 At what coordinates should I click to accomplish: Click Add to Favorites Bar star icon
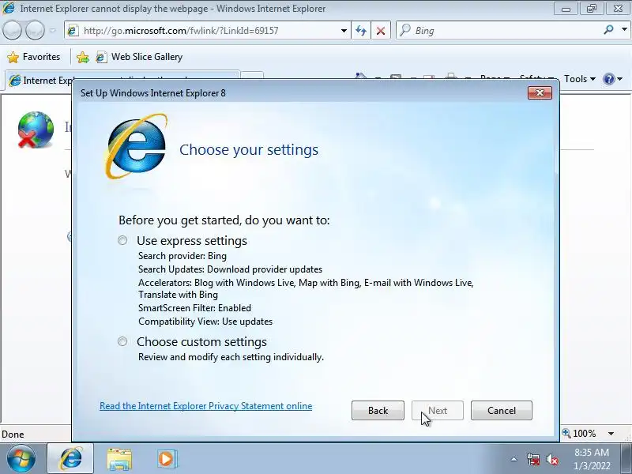click(83, 57)
